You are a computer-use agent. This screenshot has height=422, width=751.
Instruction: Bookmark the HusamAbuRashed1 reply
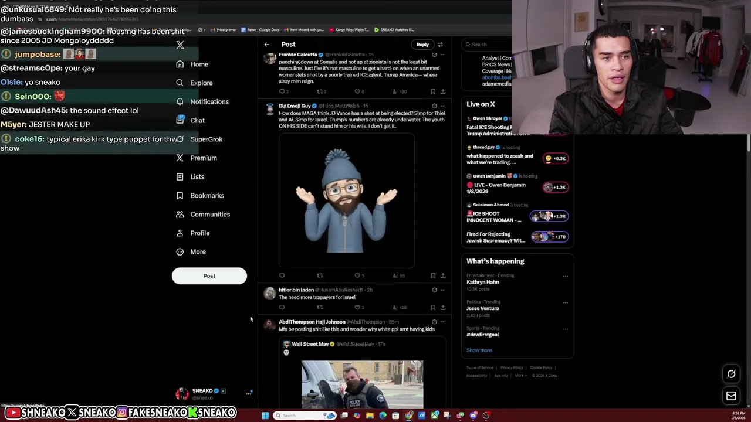point(433,307)
